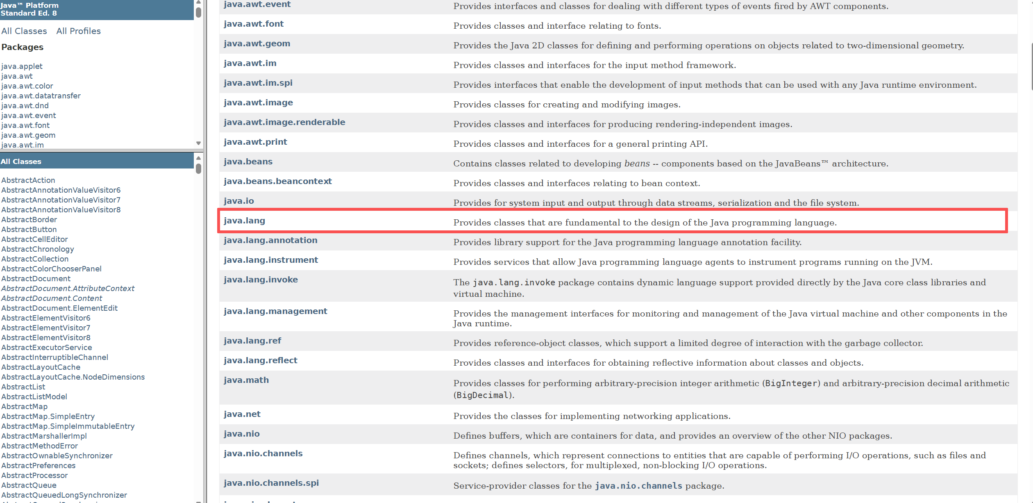Click the Packages frame scroll-down arrow
Screen dimensions: 1033x503
click(198, 143)
